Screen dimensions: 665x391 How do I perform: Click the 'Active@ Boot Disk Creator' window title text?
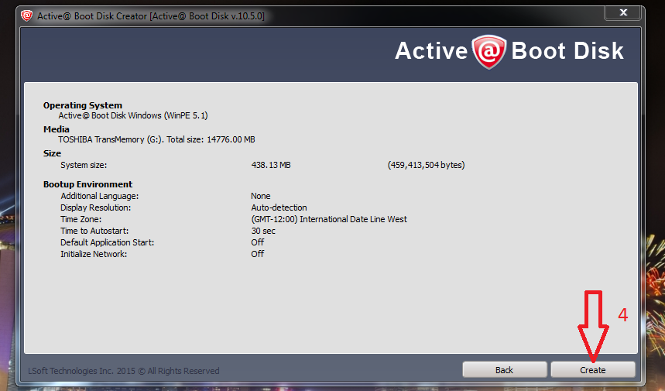[x=151, y=16]
